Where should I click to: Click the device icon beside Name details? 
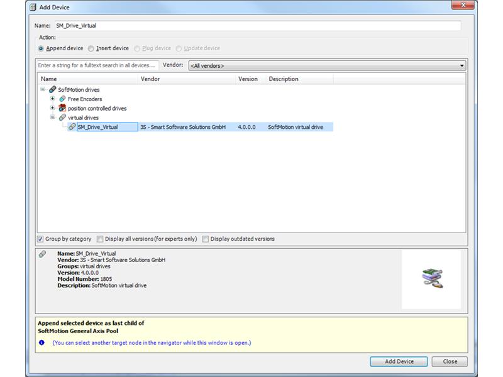click(42, 254)
